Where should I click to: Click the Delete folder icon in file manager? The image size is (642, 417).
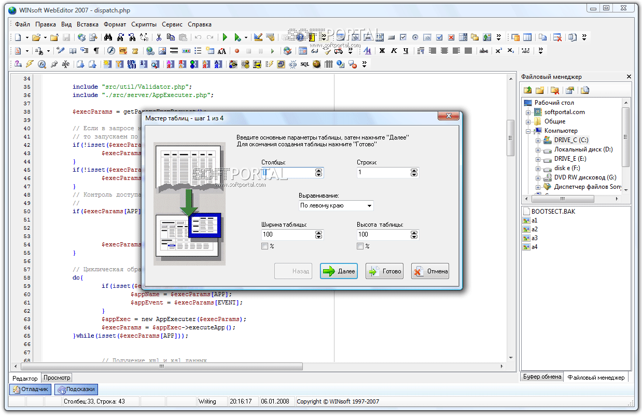(555, 90)
